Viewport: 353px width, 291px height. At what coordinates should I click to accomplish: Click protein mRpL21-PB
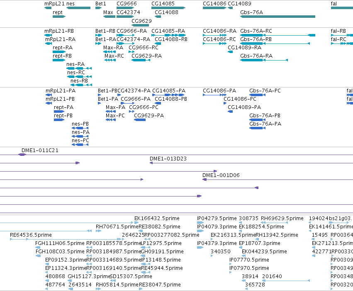pos(60,99)
